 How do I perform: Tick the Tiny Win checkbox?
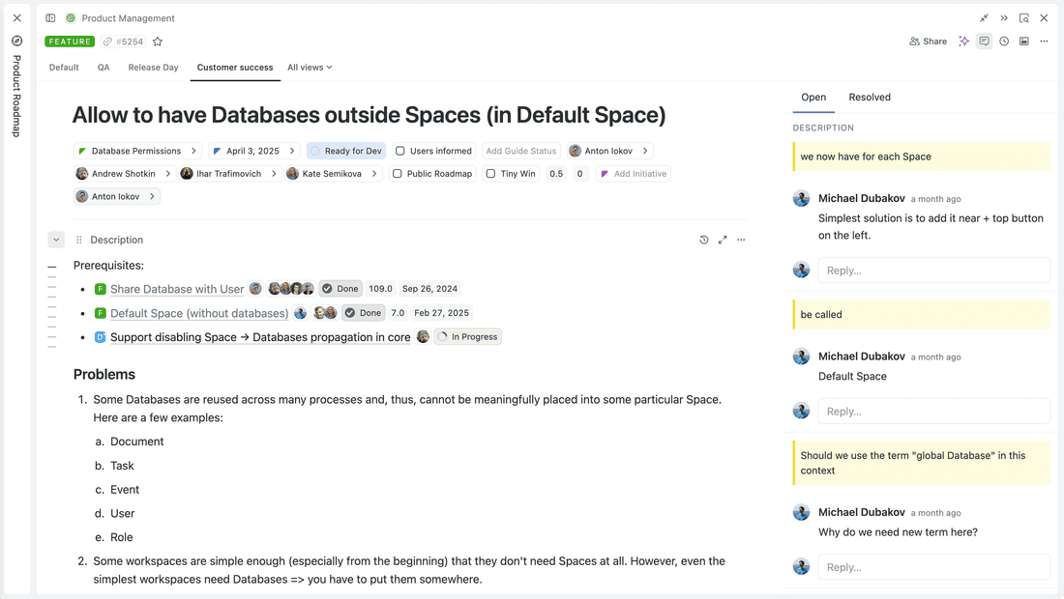point(491,174)
